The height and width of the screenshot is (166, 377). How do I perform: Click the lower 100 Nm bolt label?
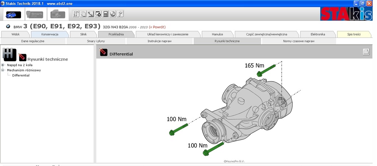click(198, 145)
